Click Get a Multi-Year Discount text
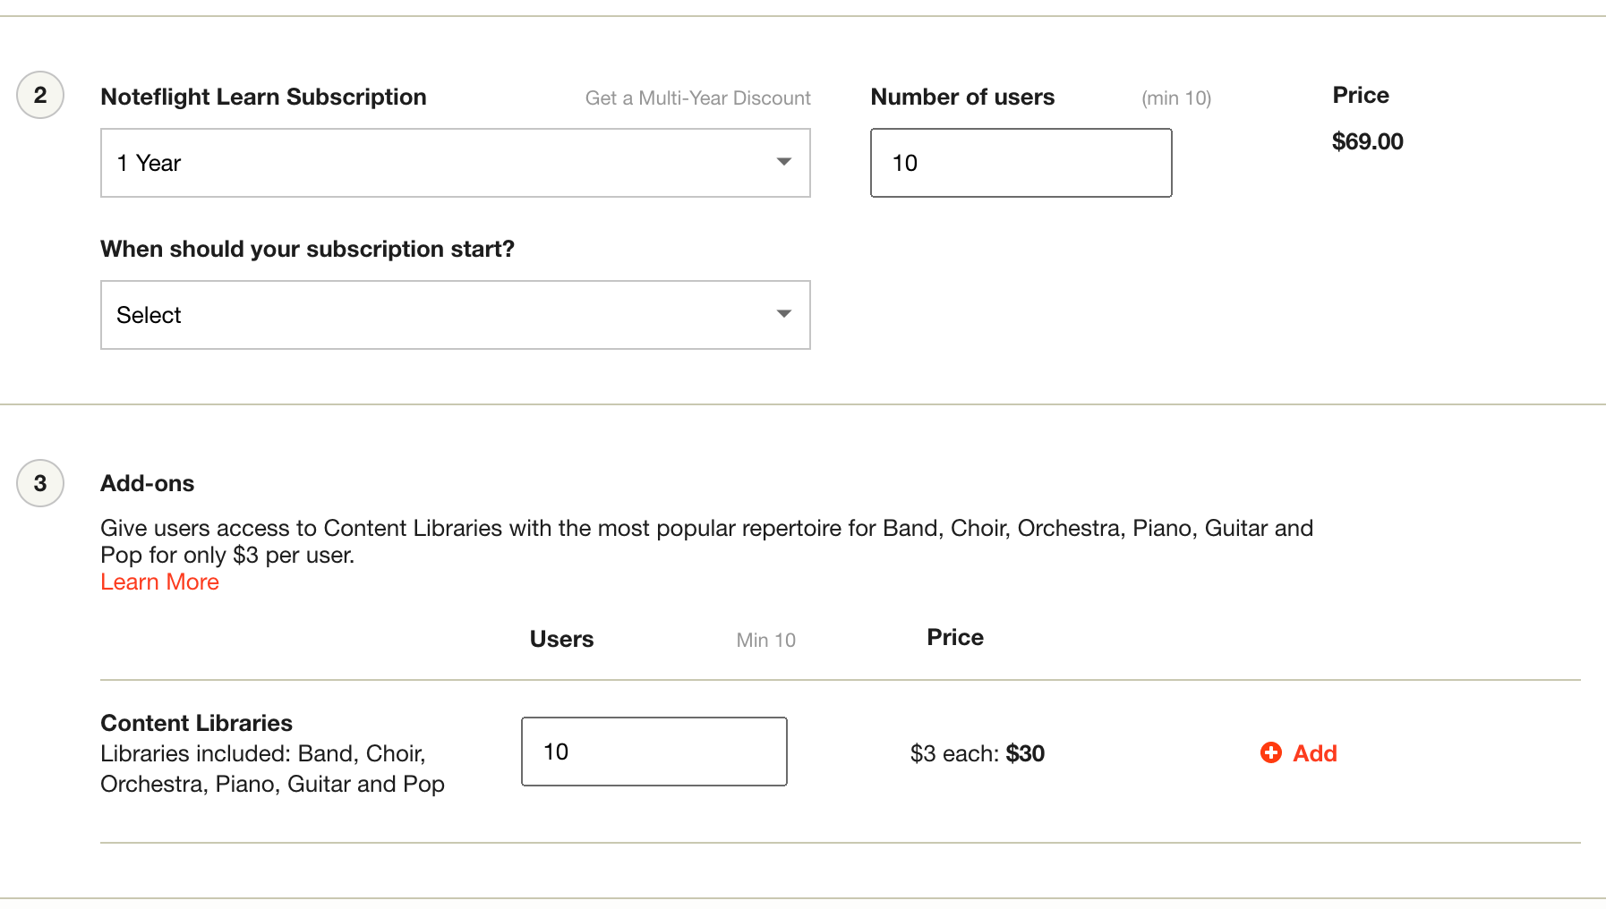Image resolution: width=1606 pixels, height=909 pixels. pyautogui.click(x=697, y=98)
